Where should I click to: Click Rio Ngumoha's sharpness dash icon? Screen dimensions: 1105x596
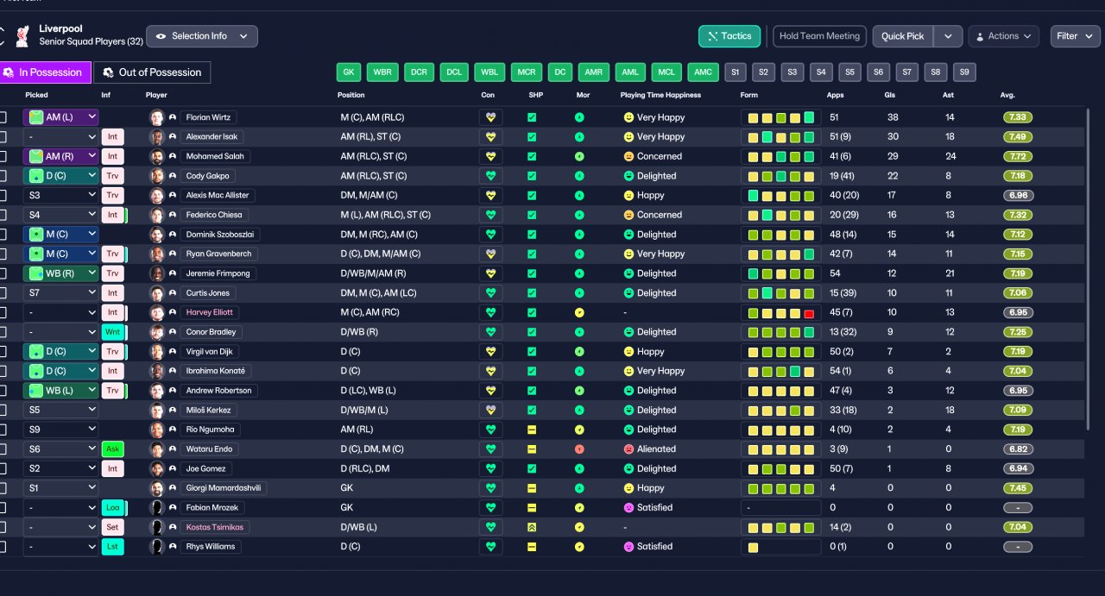pos(532,430)
